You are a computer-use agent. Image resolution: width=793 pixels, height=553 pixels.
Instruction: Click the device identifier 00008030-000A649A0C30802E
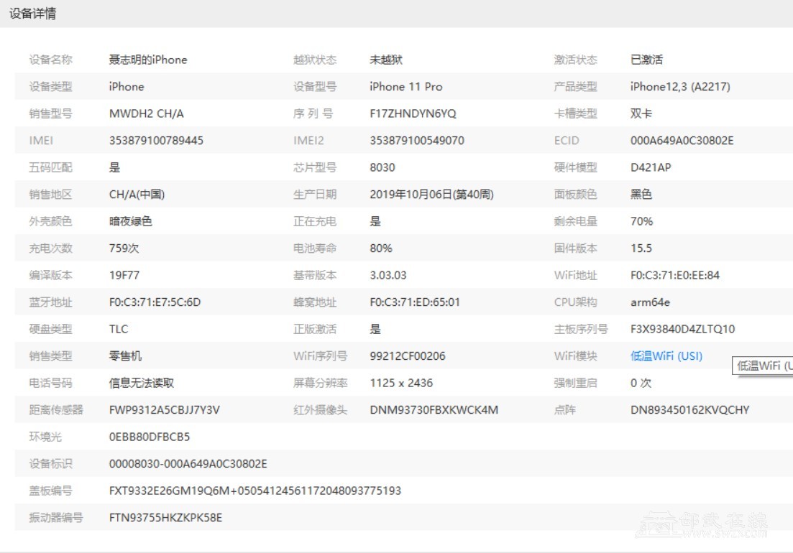(x=188, y=464)
